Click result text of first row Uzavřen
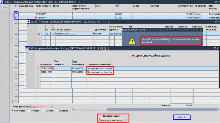This screenshot has width=220, height=123. (100, 68)
